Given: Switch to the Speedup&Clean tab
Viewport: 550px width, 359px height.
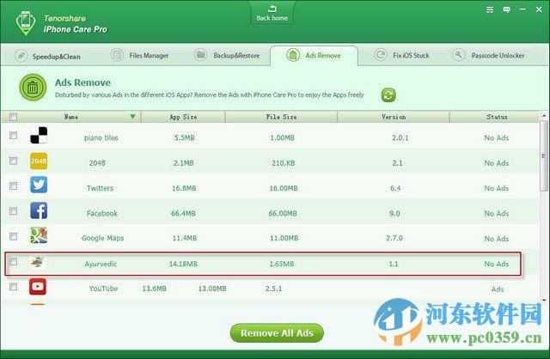Looking at the screenshot, I should click(47, 56).
